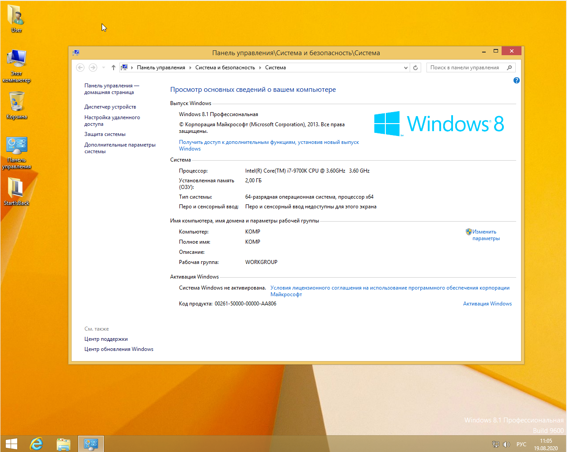
Task: Open Настройка удаленного доступа
Action: (x=112, y=121)
